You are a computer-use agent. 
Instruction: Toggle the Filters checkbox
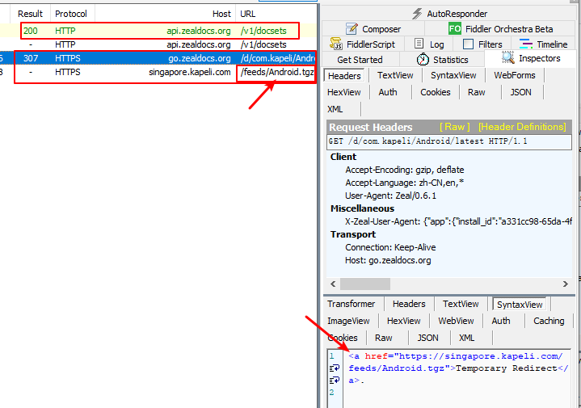(469, 44)
